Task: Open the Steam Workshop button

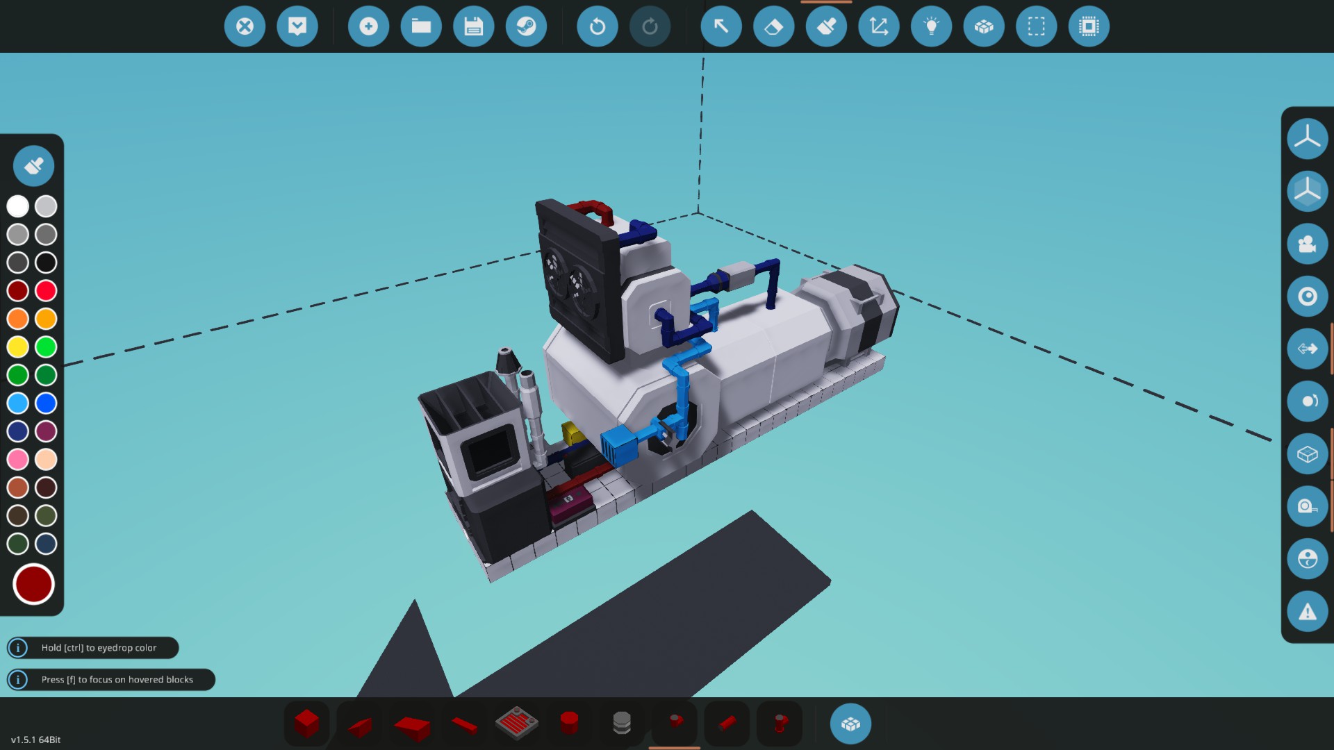Action: (x=526, y=26)
